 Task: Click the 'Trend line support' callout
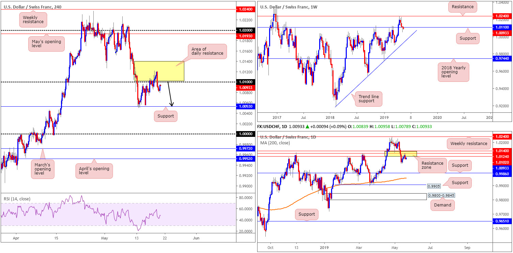pos(369,99)
